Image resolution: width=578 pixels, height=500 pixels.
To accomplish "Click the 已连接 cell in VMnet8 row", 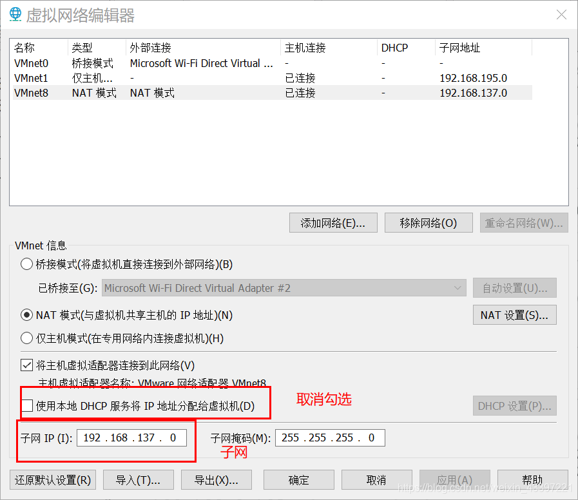I will pos(300,93).
